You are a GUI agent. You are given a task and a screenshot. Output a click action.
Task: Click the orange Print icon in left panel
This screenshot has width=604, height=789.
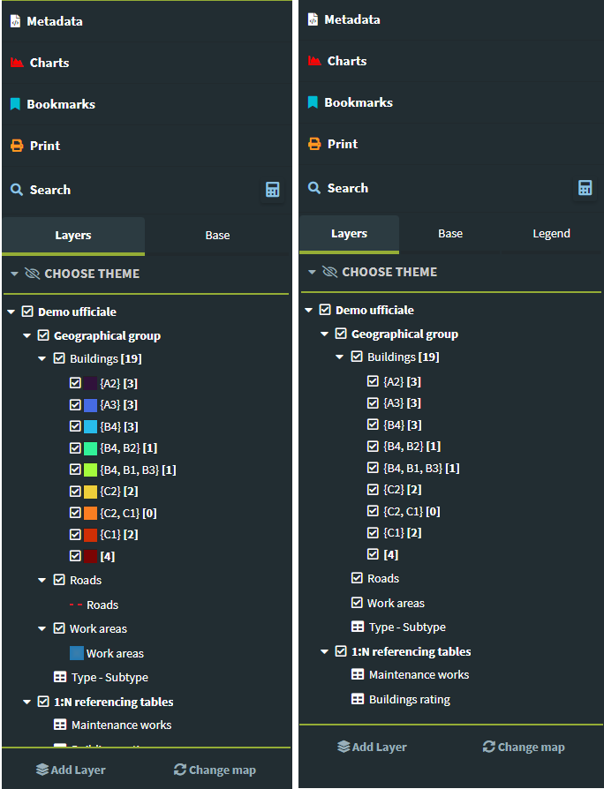tap(17, 146)
